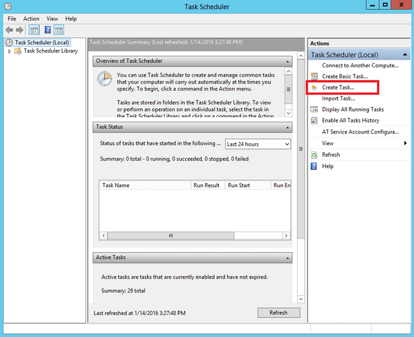Click Create Task action
The height and width of the screenshot is (337, 414).
pyautogui.click(x=338, y=87)
